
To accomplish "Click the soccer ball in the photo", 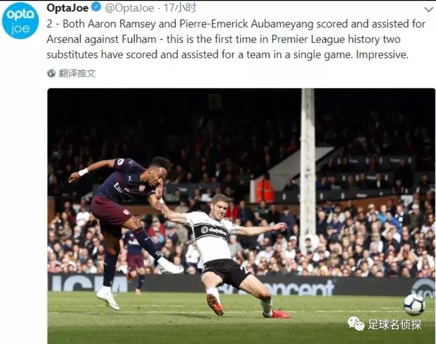I will pyautogui.click(x=414, y=305).
